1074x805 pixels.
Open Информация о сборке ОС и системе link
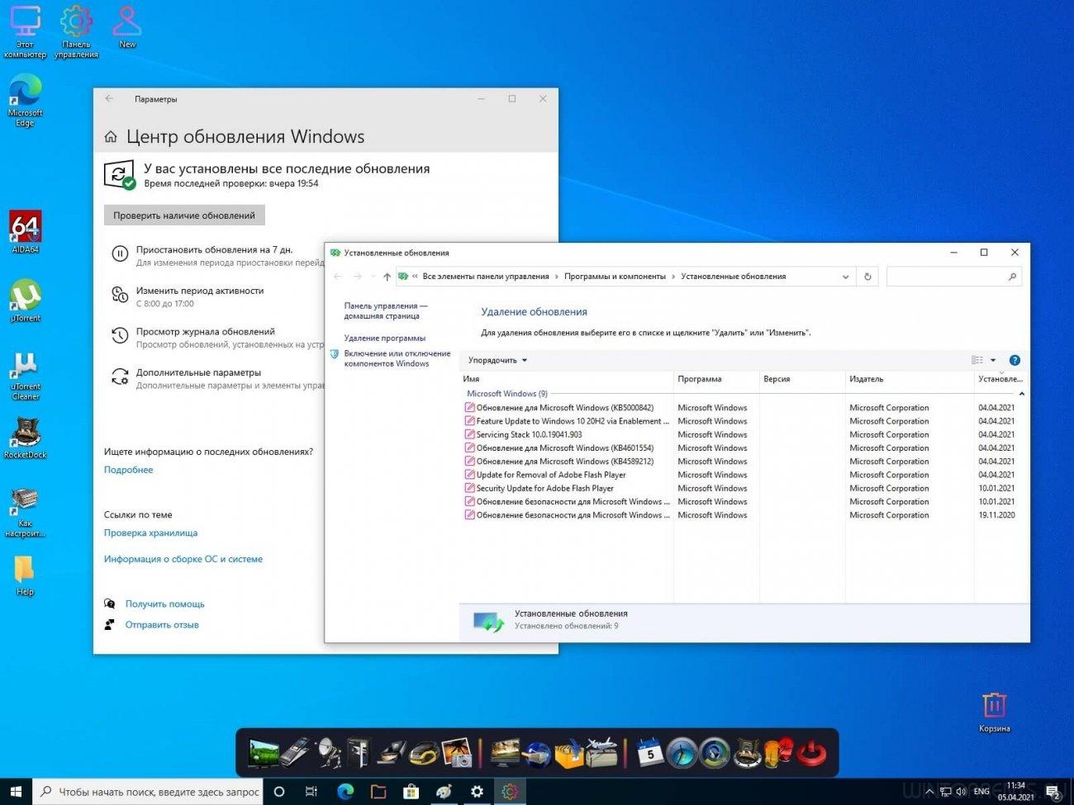[x=183, y=559]
